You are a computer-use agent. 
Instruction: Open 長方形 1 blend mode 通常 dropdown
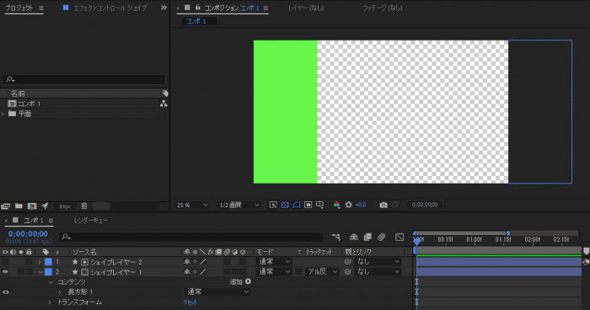click(217, 292)
